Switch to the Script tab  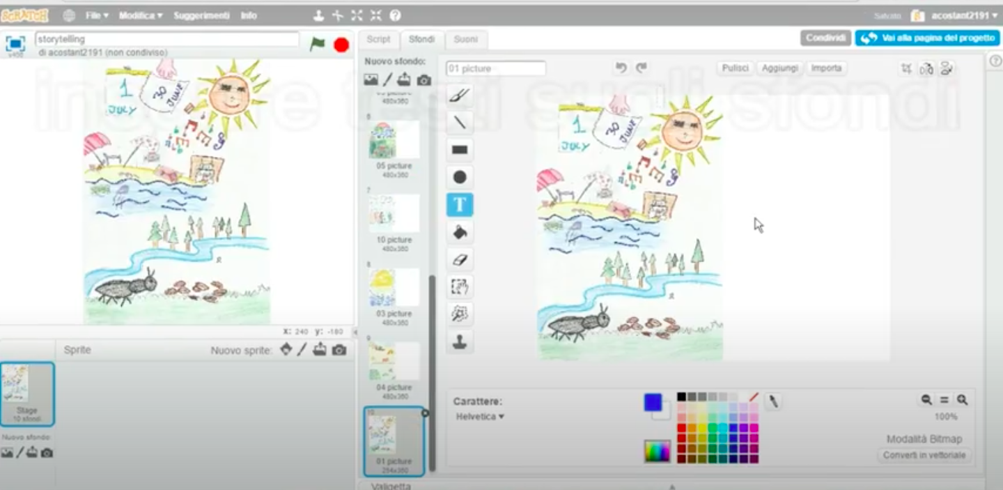(x=379, y=40)
